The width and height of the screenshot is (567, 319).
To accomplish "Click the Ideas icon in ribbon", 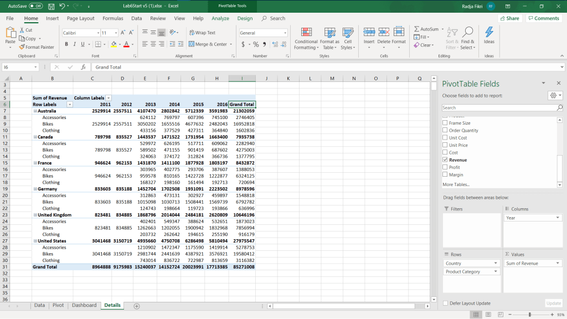I will point(489,32).
